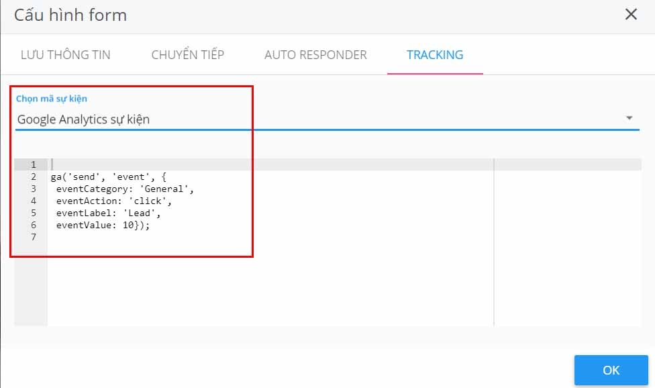Expand the event code dropdown arrow

pos(629,118)
